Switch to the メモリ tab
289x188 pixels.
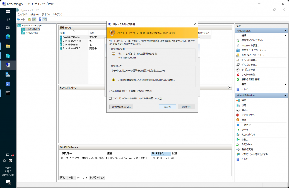(x=71, y=178)
